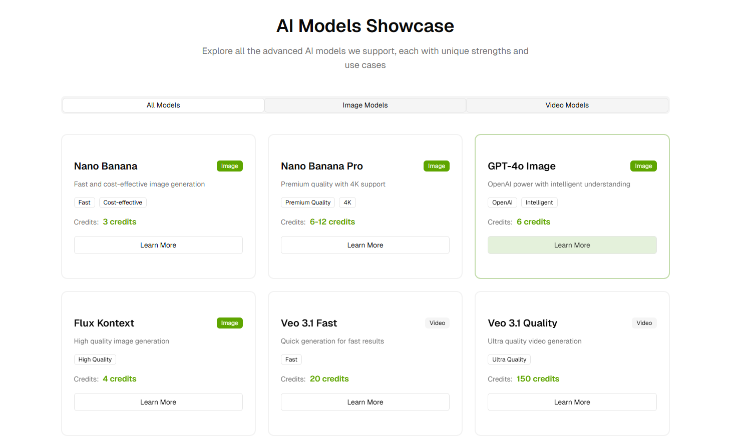Click the Image badge on GPT-4o Image
This screenshot has height=446, width=744.
643,166
